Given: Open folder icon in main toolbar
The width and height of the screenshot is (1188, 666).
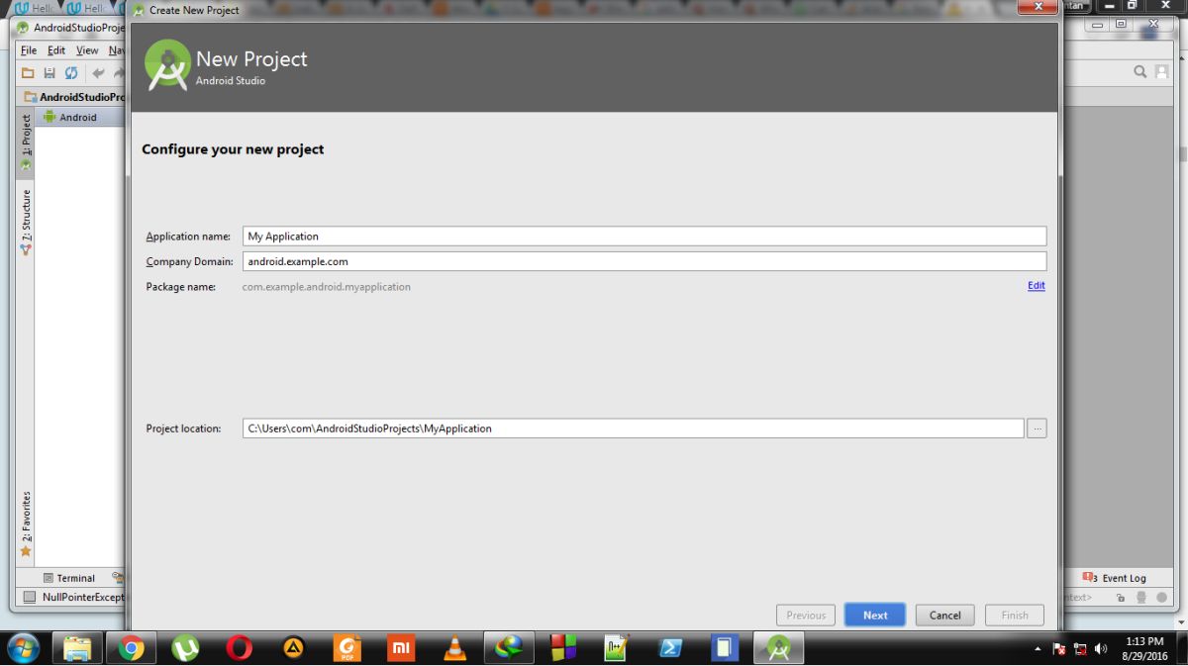Looking at the screenshot, I should coord(28,73).
